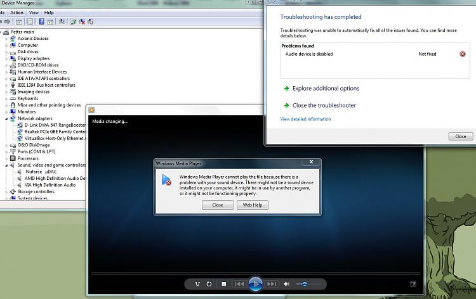Click the Ports (COM & LPT) item
This screenshot has height=299, width=476.
[x=36, y=151]
